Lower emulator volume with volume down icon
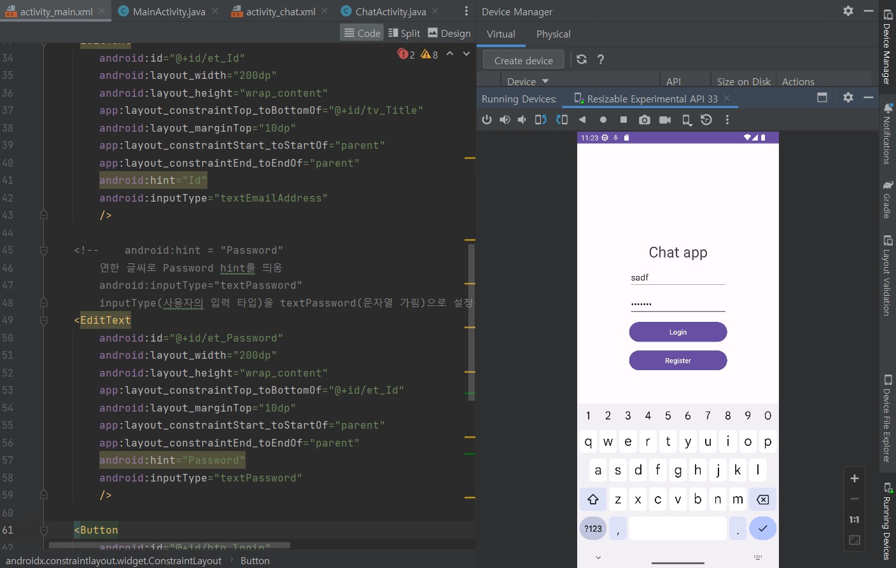The image size is (896, 568). 522,120
